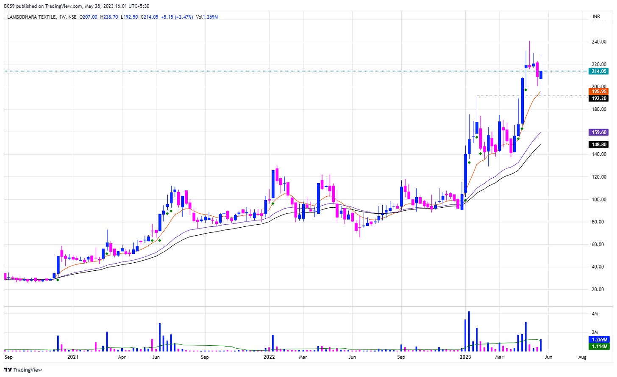The width and height of the screenshot is (617, 377).
Task: Select the dashed horizontal line at 192.20
Action: pos(533,96)
